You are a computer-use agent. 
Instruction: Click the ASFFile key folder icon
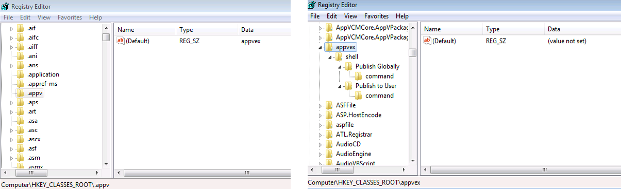(329, 105)
